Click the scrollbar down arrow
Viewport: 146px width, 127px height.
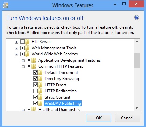[x=137, y=107]
